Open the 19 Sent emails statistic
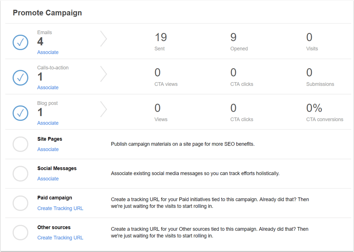Image resolution: width=354 pixels, height=252 pixels. coord(160,42)
